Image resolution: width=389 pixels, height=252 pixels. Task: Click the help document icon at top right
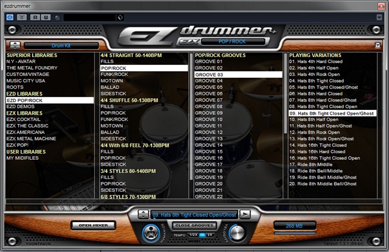[x=377, y=45]
